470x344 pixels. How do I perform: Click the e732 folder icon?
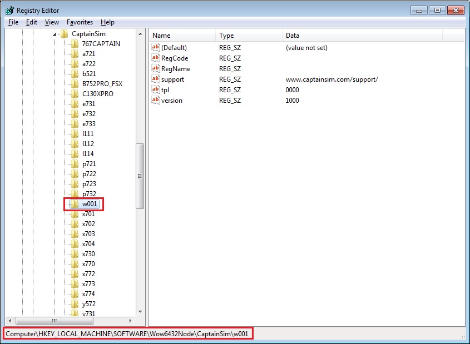[x=75, y=114]
